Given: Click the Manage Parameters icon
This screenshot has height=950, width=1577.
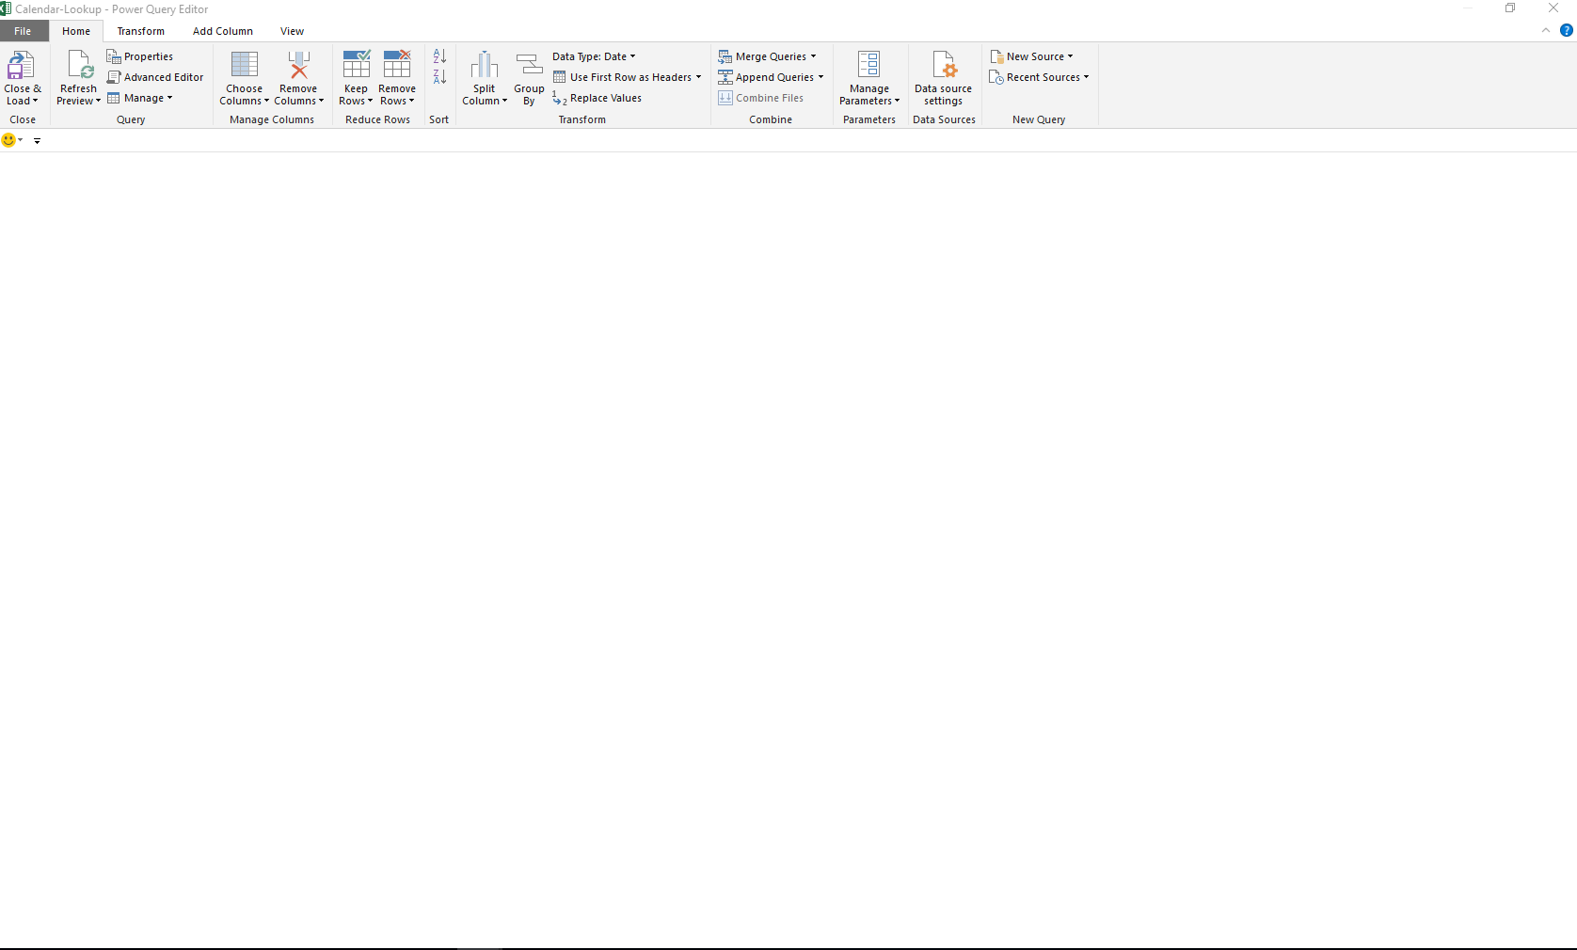Looking at the screenshot, I should click(869, 65).
